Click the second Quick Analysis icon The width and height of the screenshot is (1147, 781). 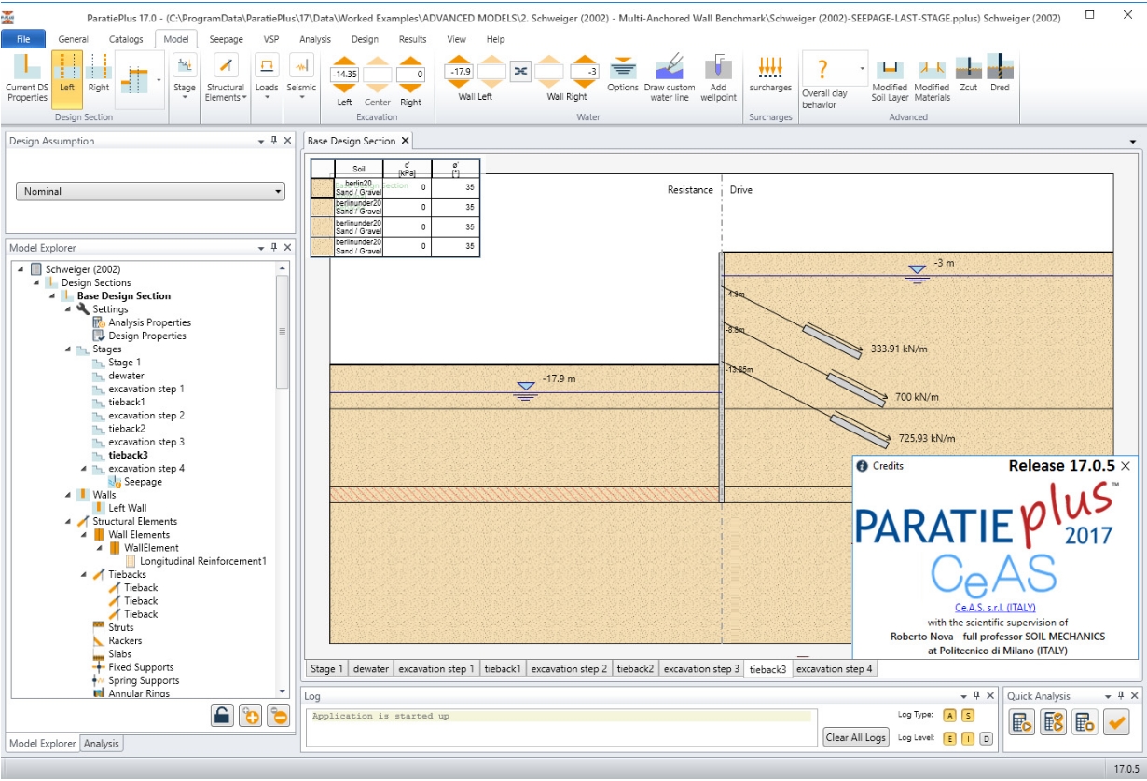click(x=1054, y=721)
